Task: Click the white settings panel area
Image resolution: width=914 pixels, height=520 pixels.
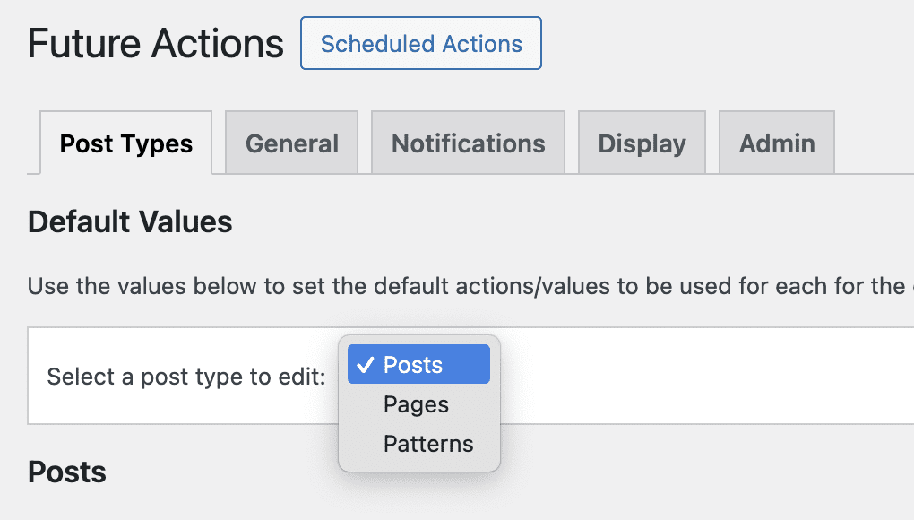Action: 699,377
